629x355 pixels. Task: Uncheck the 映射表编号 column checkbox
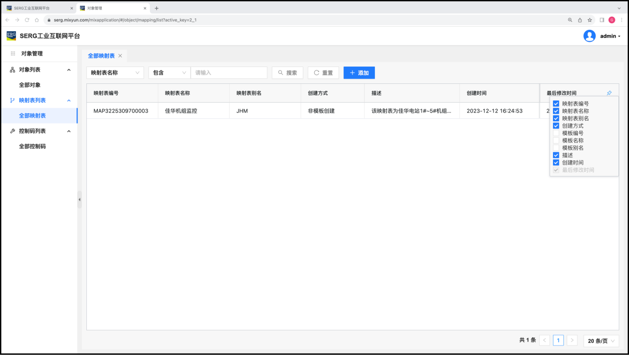tap(556, 104)
